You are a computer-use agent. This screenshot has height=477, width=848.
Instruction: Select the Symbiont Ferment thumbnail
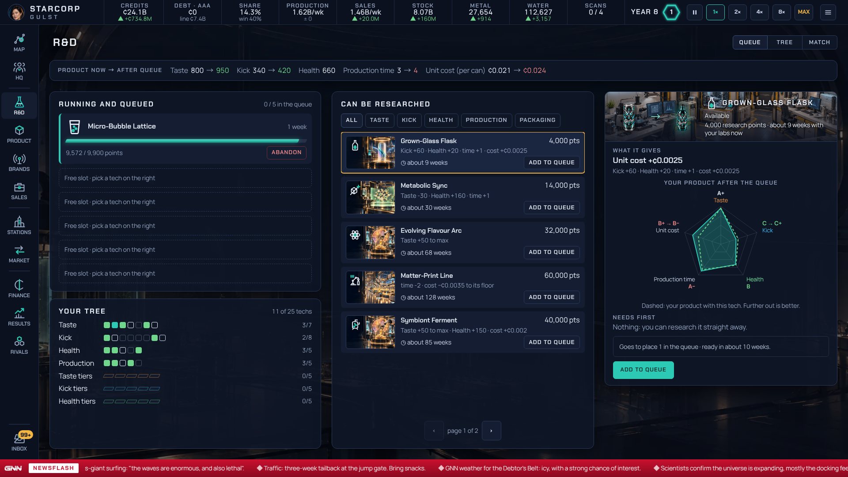click(371, 332)
